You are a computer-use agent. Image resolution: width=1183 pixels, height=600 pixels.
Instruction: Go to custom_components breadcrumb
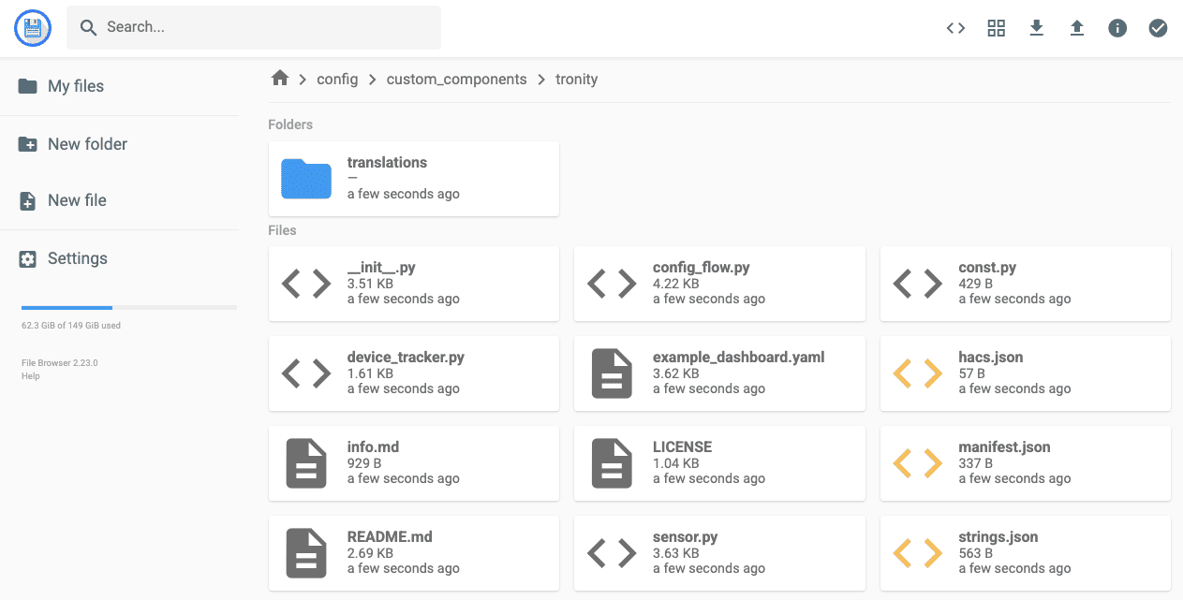pyautogui.click(x=456, y=80)
